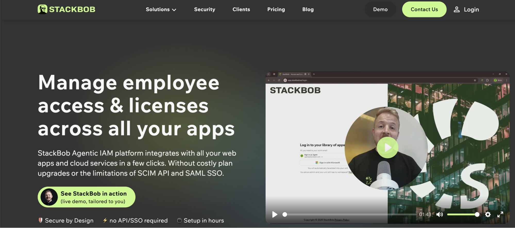Open video settings gear icon

point(488,214)
